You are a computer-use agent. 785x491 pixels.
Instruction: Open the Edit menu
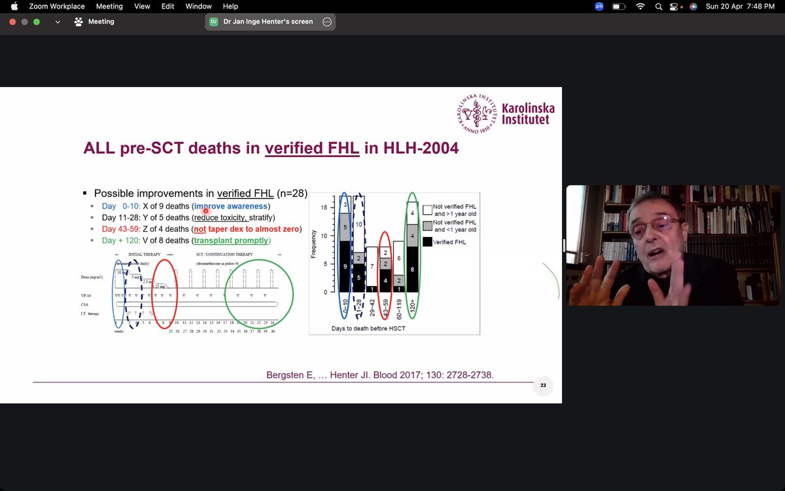168,6
